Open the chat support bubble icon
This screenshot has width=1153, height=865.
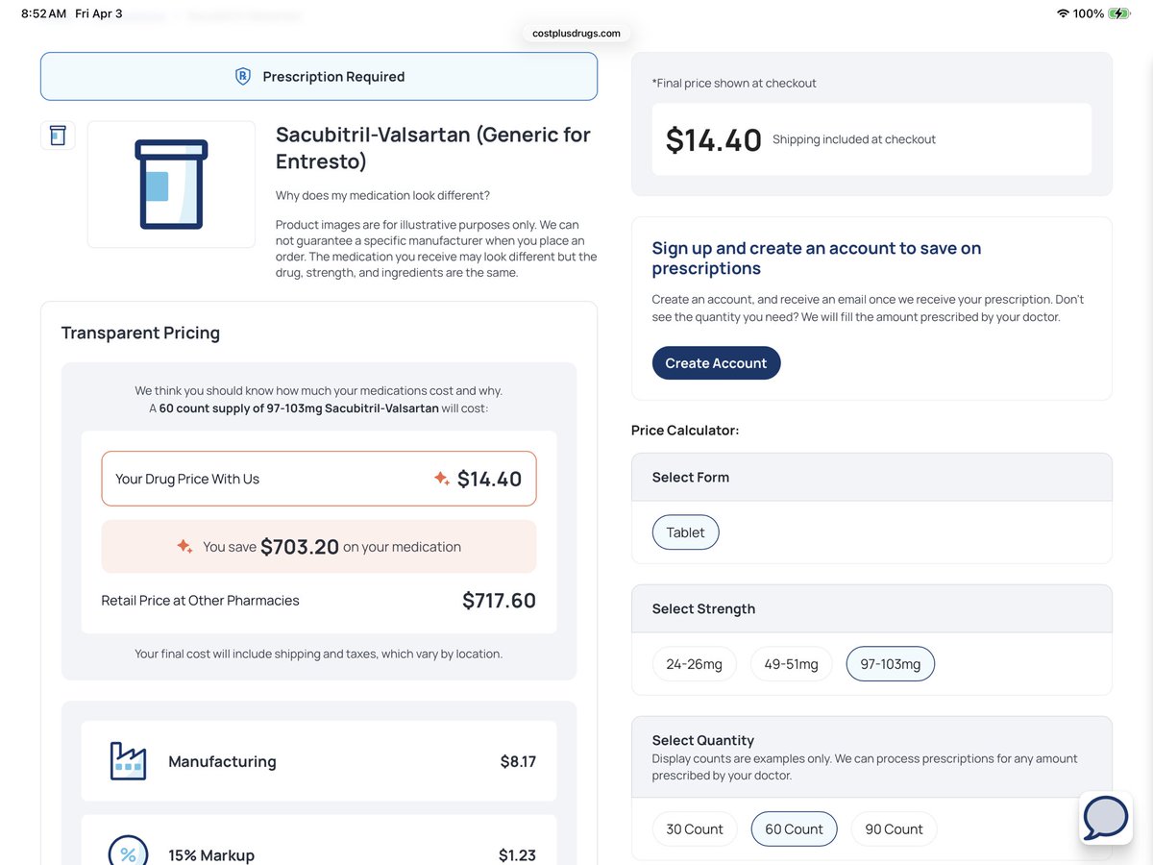(x=1105, y=818)
